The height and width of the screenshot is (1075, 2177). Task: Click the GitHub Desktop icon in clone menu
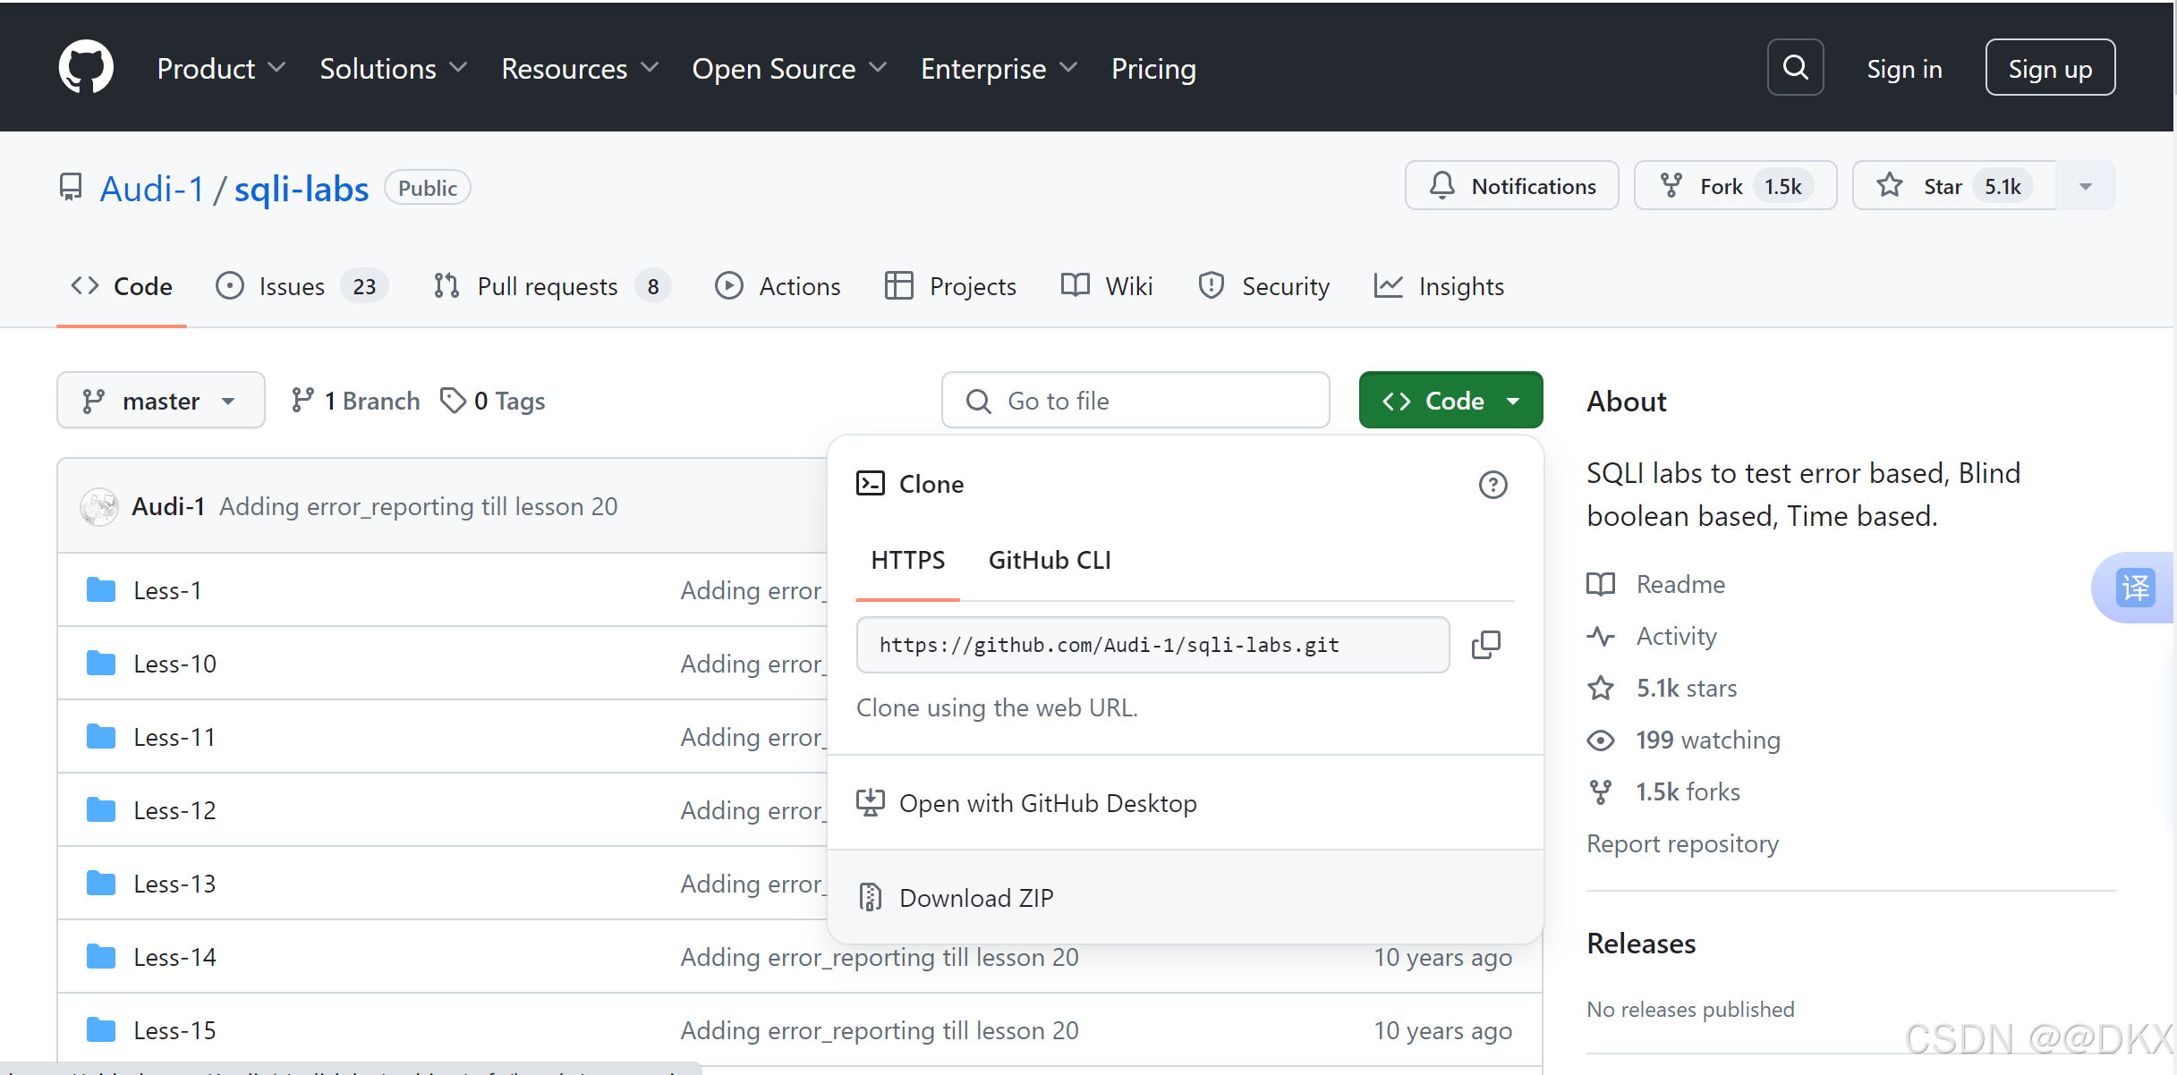[870, 803]
